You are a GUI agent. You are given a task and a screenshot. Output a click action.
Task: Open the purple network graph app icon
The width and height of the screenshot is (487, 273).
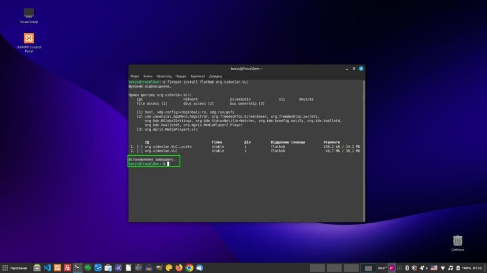118,268
